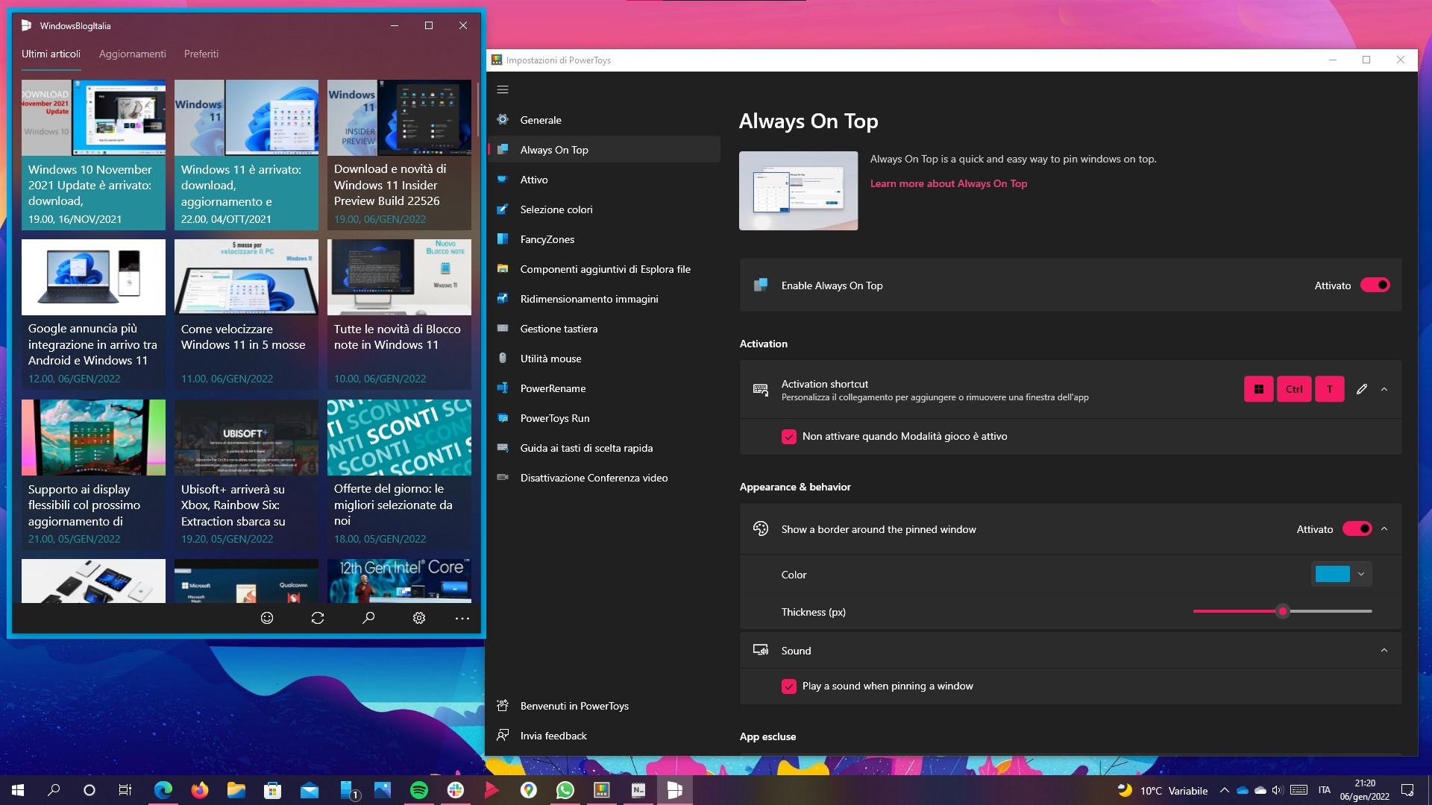Viewport: 1432px width, 805px height.
Task: Open Generale in PowerToys sidebar
Action: tap(604, 120)
